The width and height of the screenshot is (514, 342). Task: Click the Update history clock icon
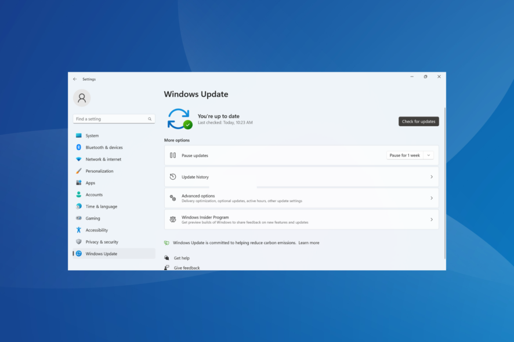pyautogui.click(x=173, y=177)
